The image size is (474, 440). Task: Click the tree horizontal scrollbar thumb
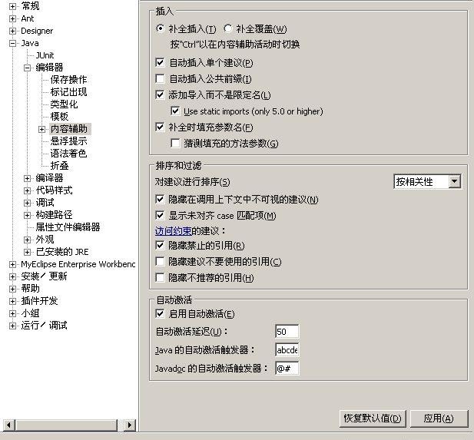(66, 425)
